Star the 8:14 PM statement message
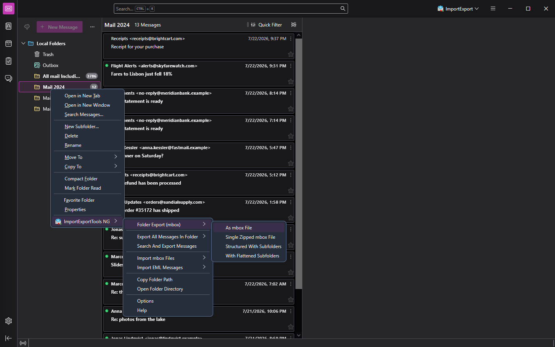Screen dimensions: 555x347 pyautogui.click(x=290, y=109)
